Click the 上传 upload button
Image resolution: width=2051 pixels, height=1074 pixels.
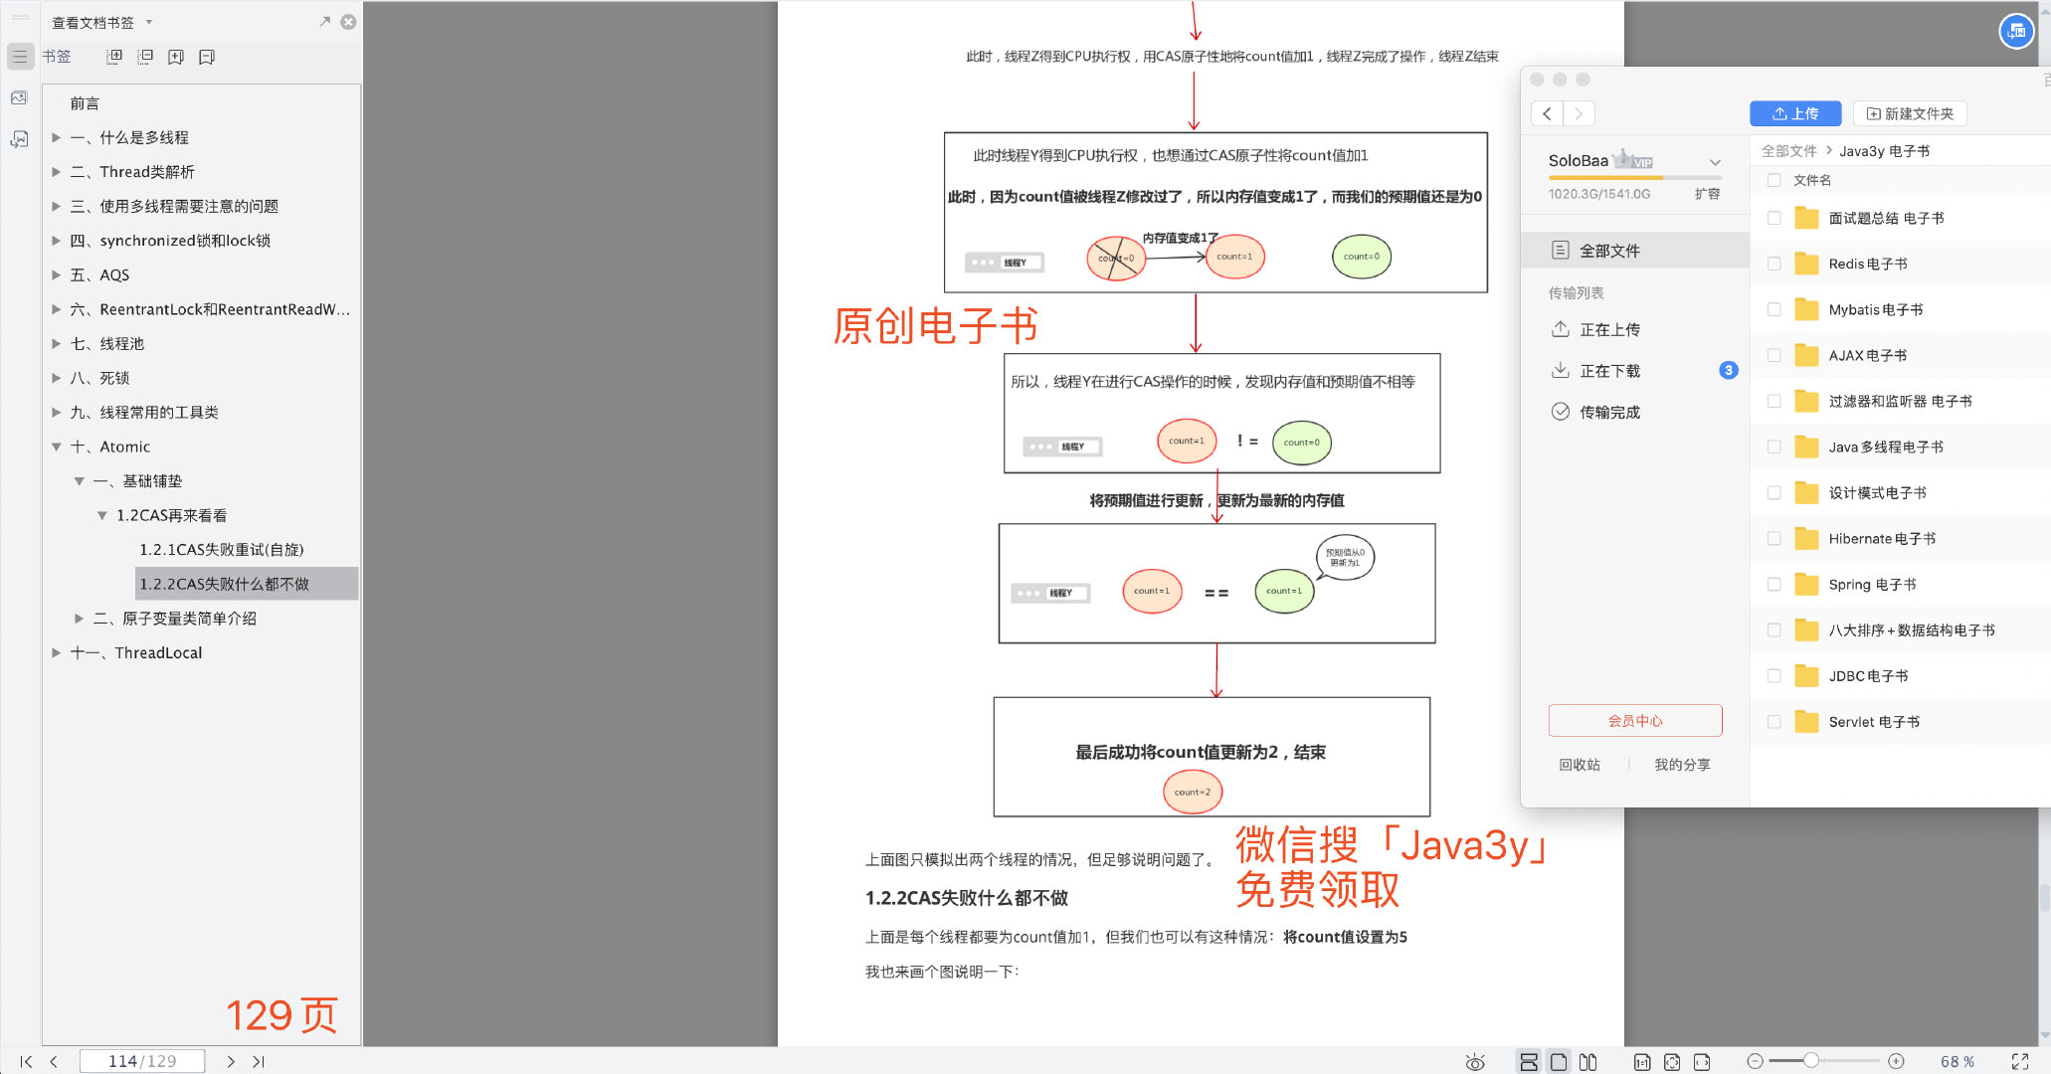[1795, 113]
